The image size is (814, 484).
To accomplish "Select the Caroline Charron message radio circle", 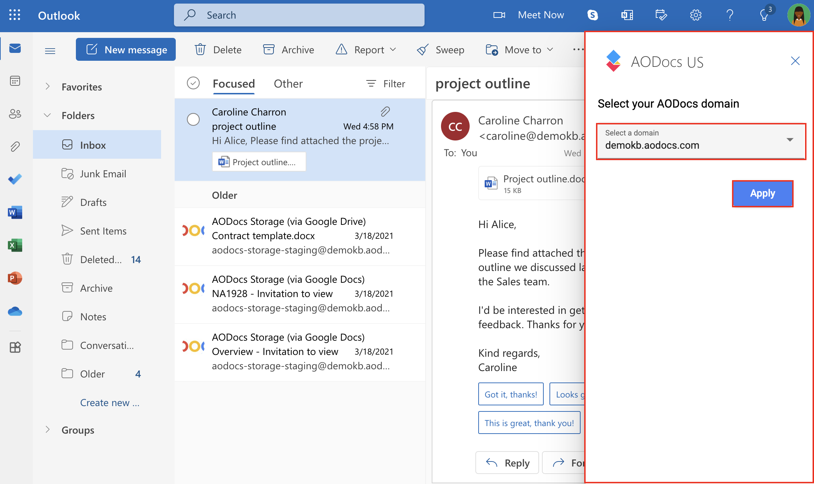I will pos(193,119).
